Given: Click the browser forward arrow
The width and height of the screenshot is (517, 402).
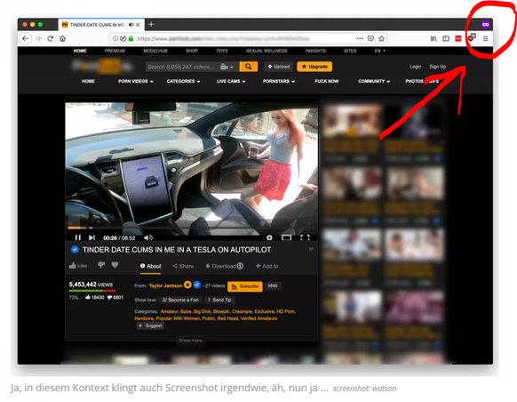Looking at the screenshot, I should 38,38.
